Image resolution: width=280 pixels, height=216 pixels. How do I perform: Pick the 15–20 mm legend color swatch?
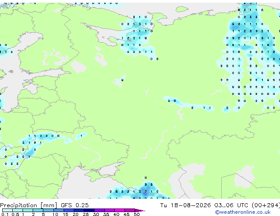click(68, 210)
